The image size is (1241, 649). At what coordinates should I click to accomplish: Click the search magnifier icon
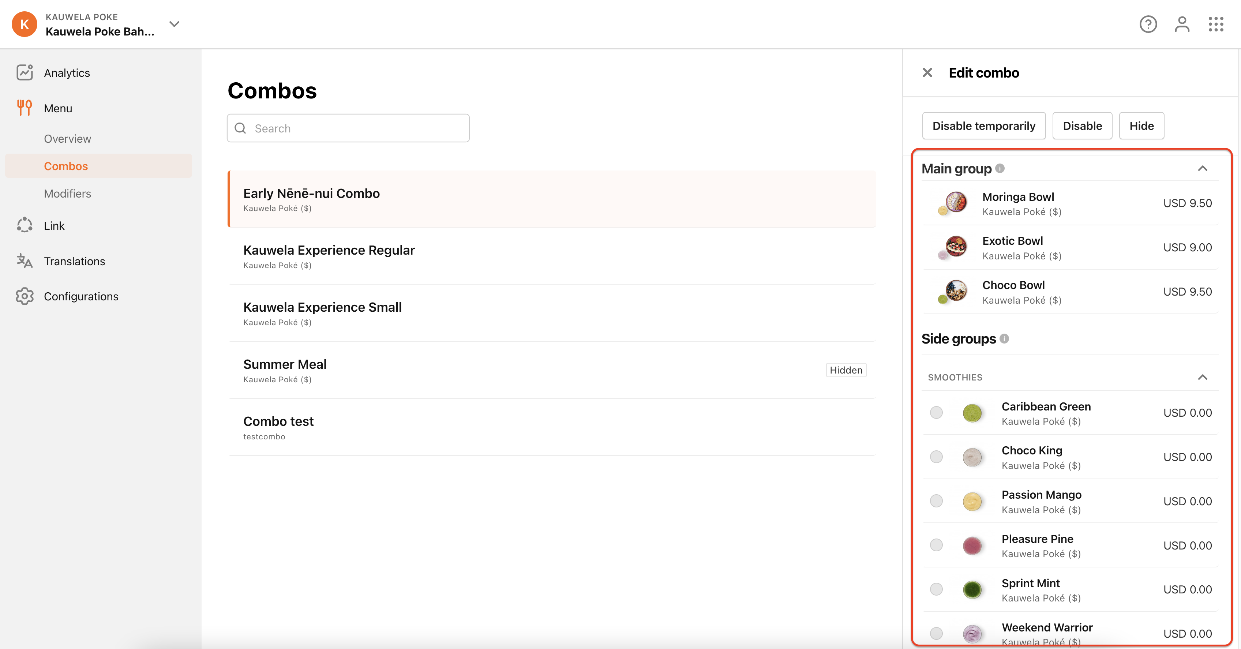point(240,128)
